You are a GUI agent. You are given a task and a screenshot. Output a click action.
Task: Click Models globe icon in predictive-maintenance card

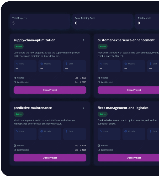(42, 131)
